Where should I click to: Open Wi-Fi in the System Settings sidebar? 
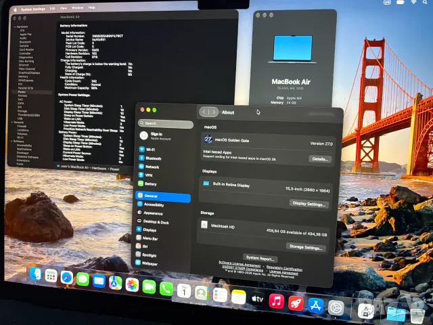(x=147, y=150)
